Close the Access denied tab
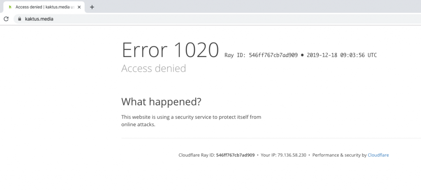The image size is (421, 191). (x=79, y=7)
